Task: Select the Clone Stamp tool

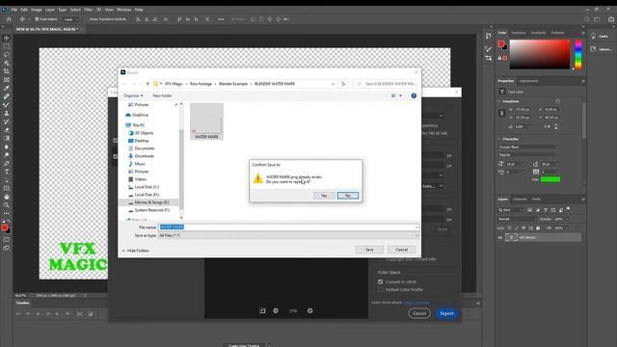Action: [7, 113]
